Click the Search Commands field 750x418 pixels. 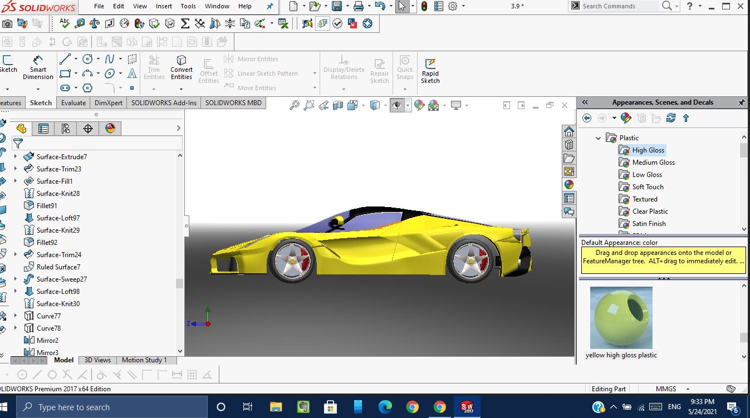tap(620, 6)
